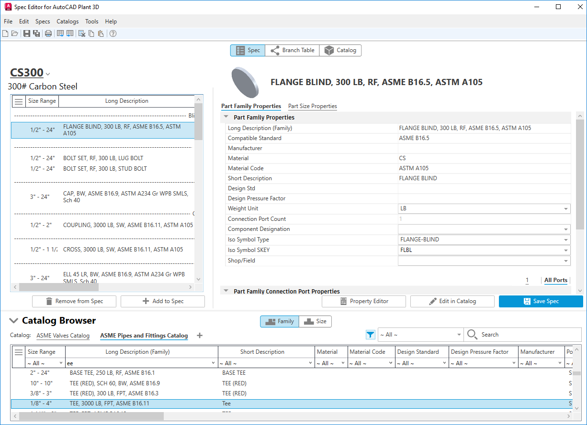Select the All Ports tab
Viewport: 587px width, 425px height.
pos(556,280)
